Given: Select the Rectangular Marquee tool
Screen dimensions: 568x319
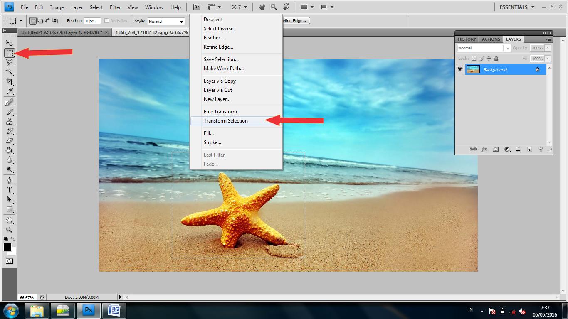Looking at the screenshot, I should click(10, 53).
